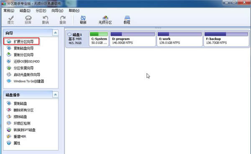The width and height of the screenshot is (251, 154).
Task: Launch 复制磁盘向导 link
Action: click(23, 48)
